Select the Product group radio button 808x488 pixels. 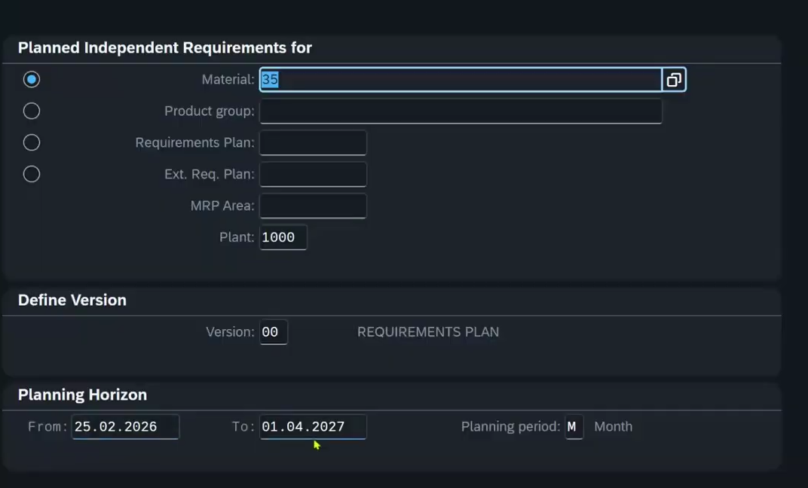coord(32,111)
